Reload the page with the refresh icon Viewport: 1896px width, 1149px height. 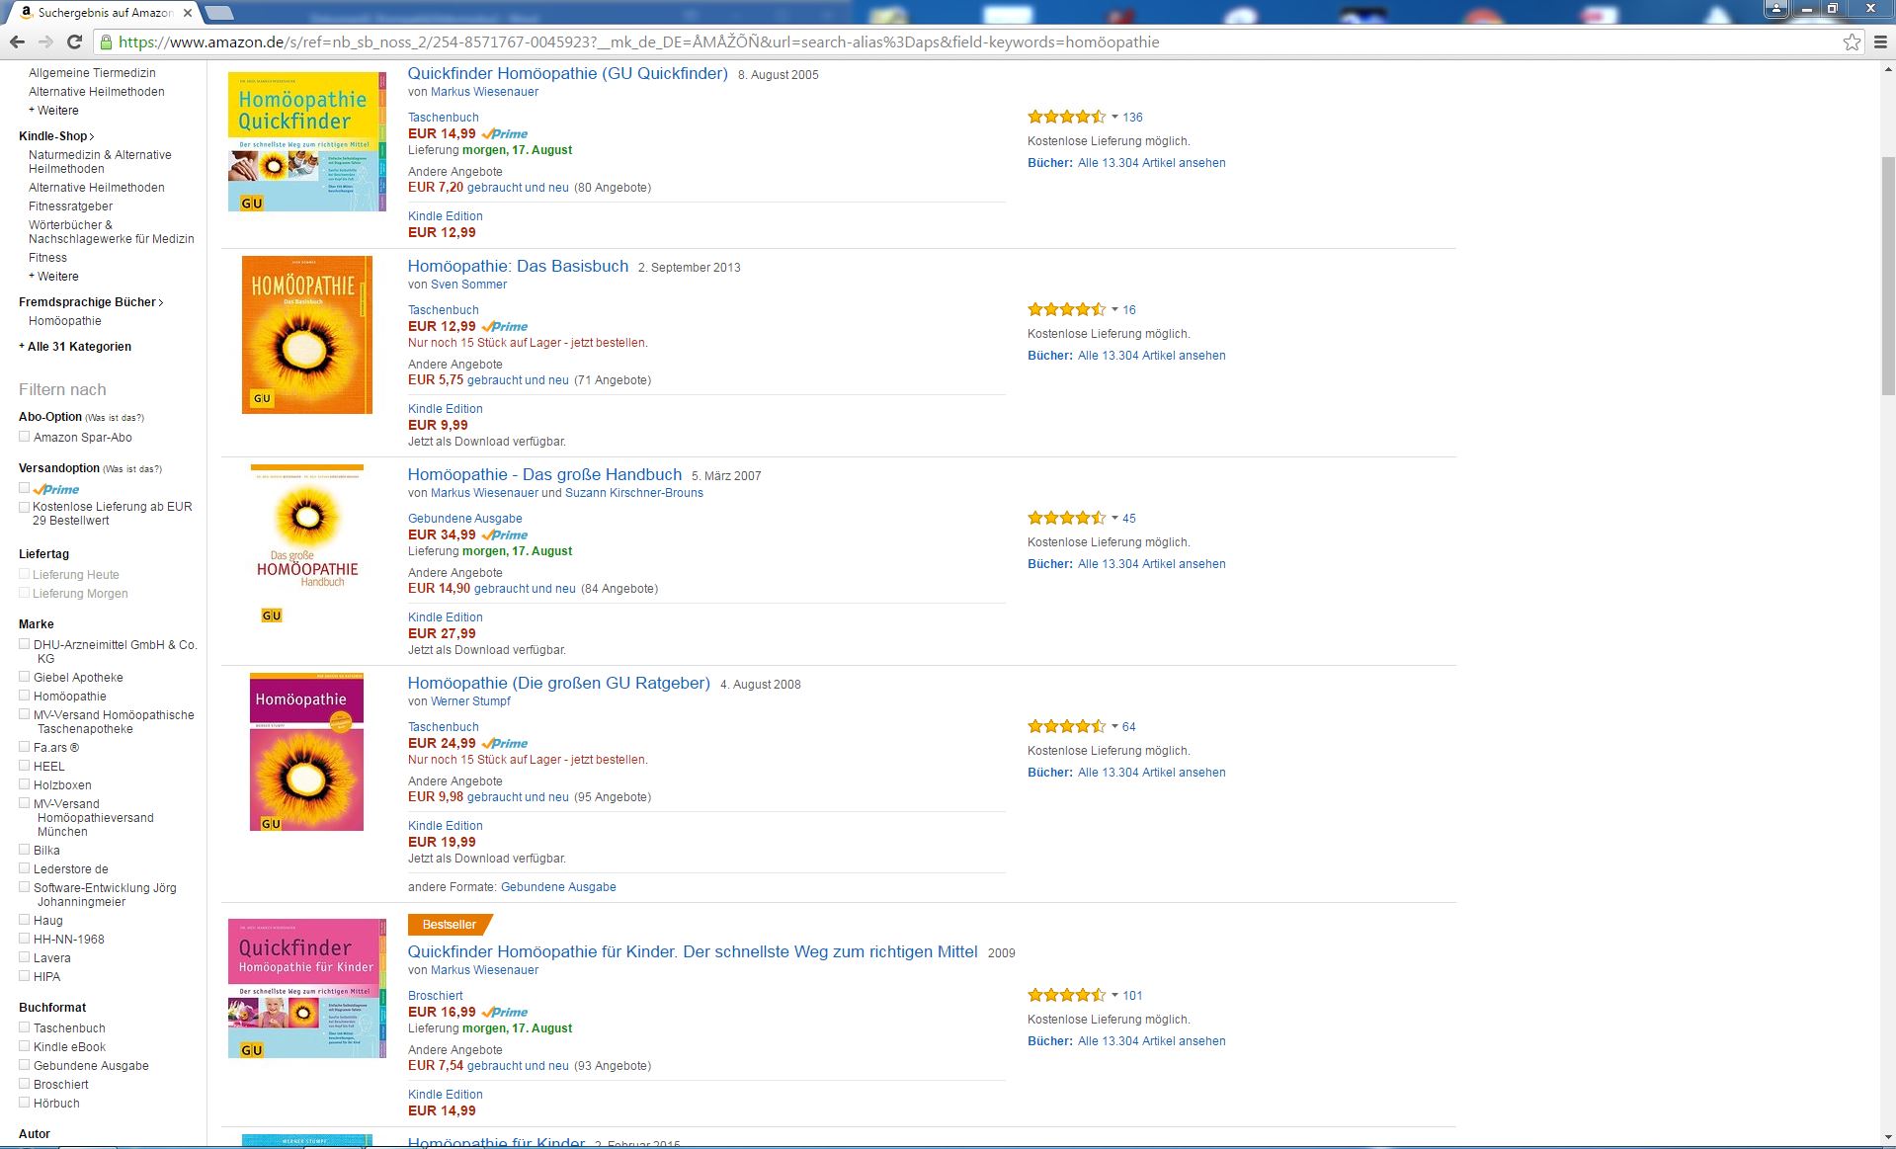tap(74, 41)
